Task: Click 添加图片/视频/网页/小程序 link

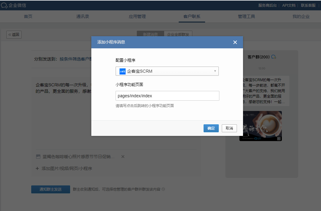Action: [67, 168]
